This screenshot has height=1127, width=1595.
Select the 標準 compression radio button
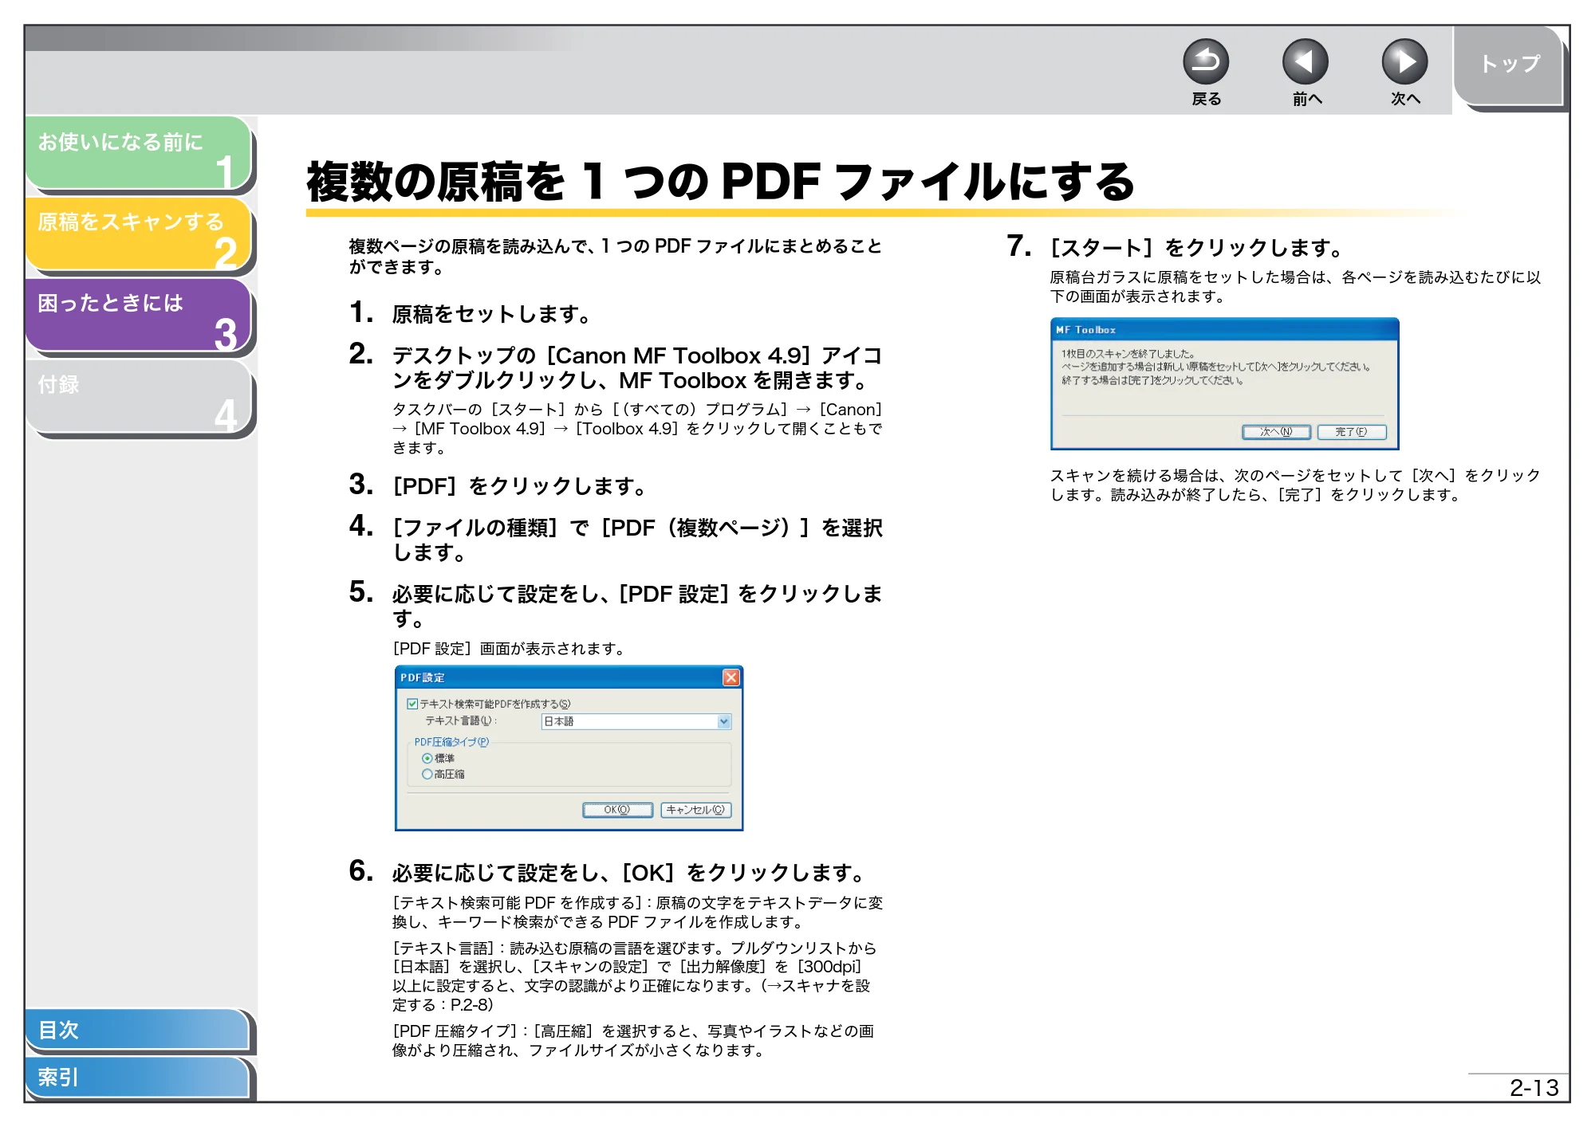tap(427, 758)
